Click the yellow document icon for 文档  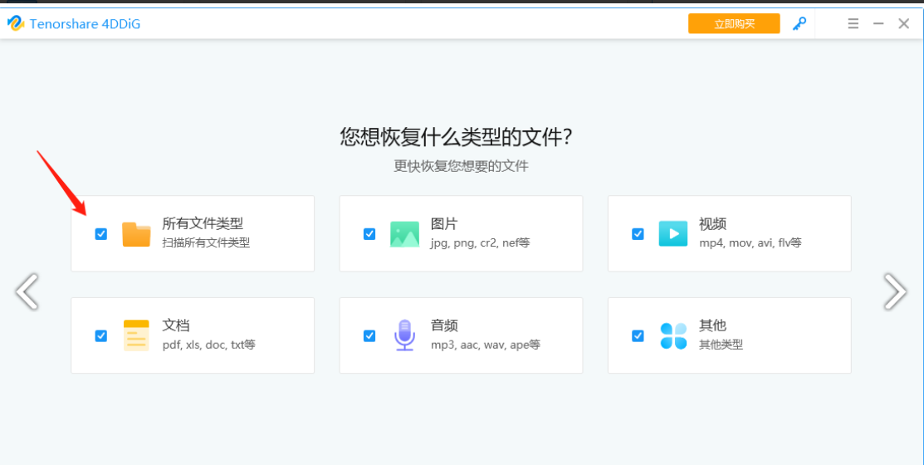click(136, 335)
